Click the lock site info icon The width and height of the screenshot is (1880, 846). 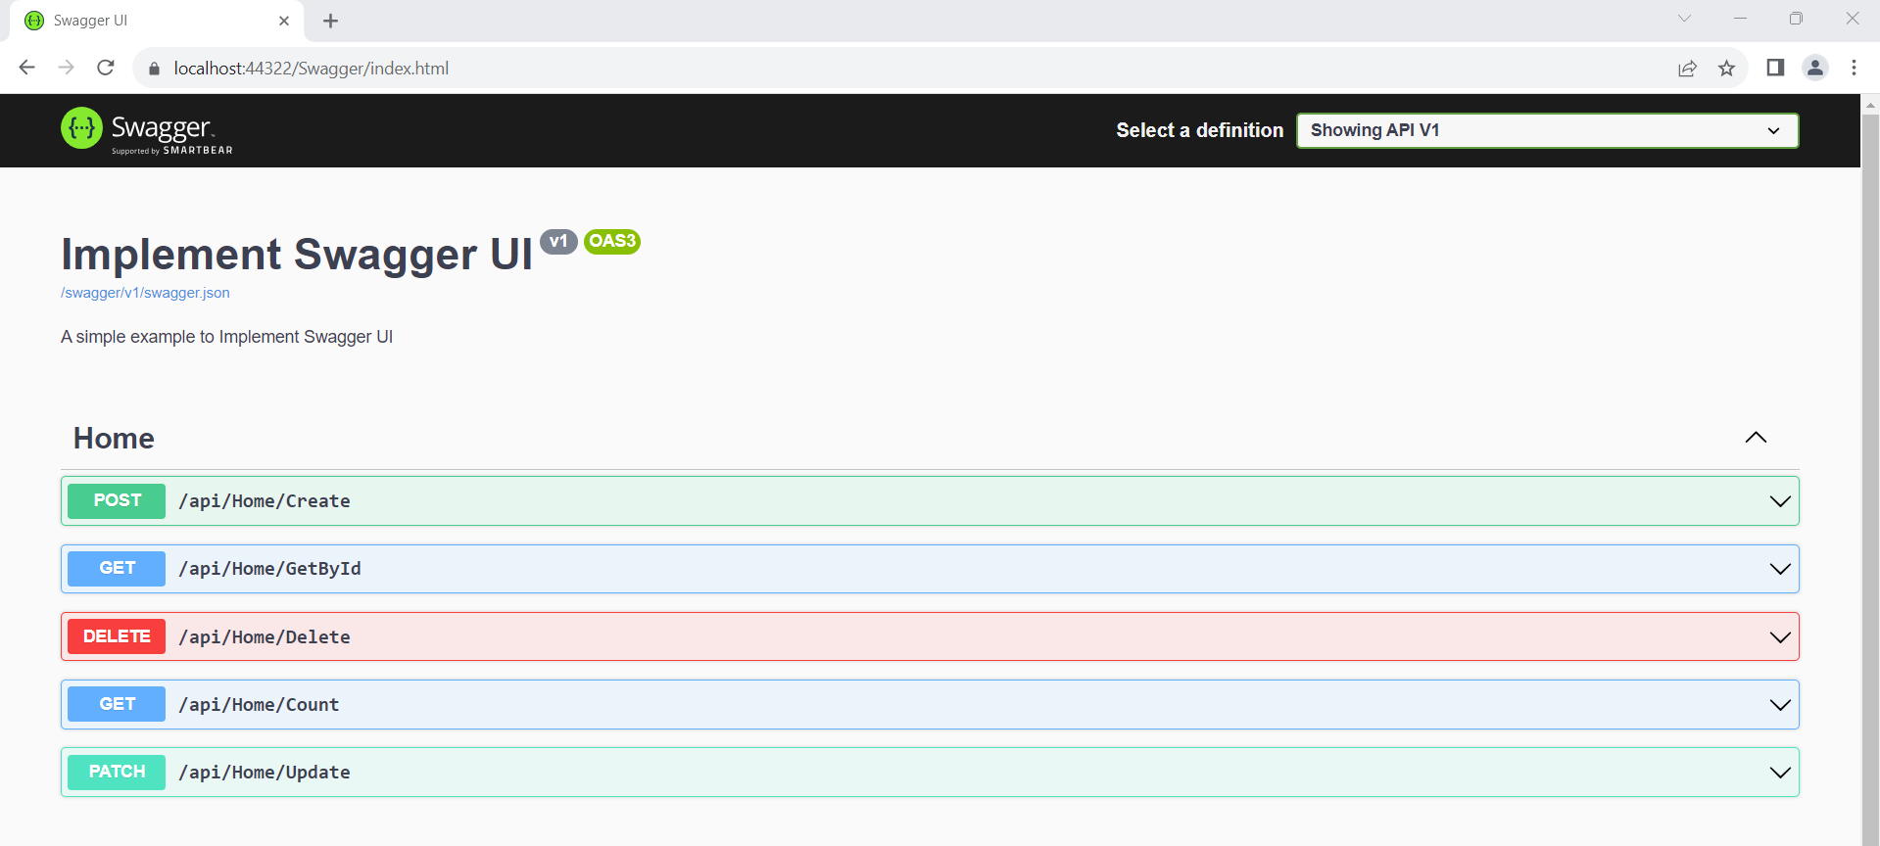(x=154, y=69)
